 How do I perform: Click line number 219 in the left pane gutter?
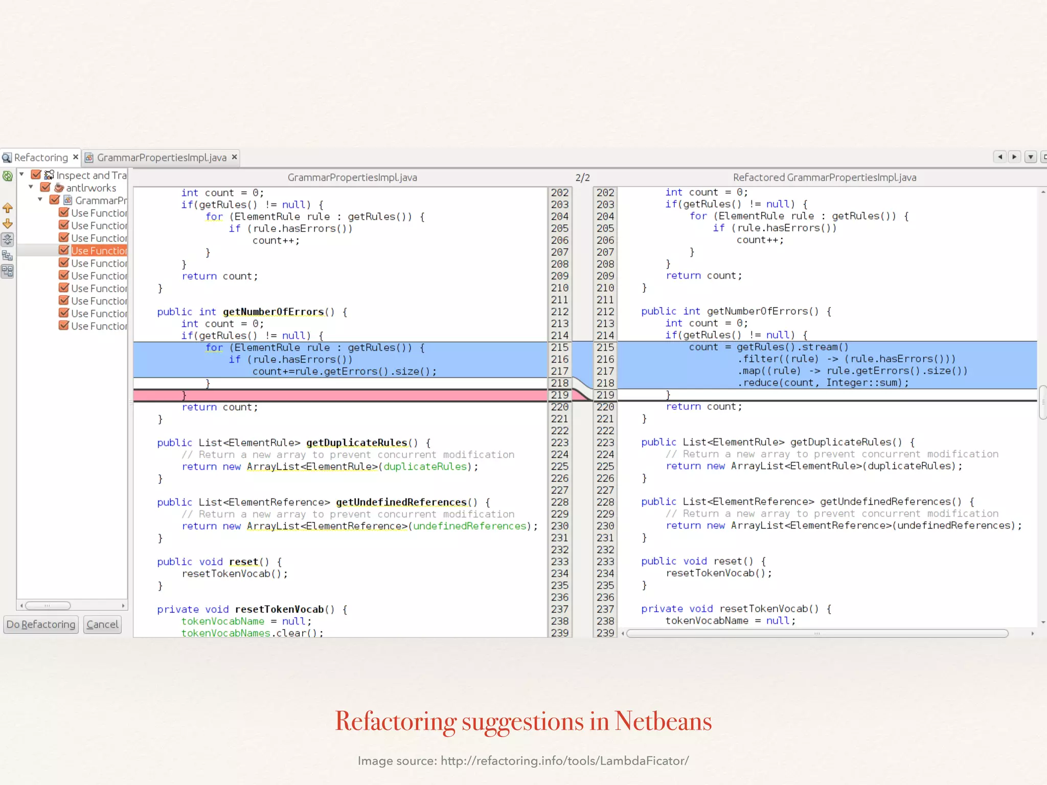click(x=560, y=395)
